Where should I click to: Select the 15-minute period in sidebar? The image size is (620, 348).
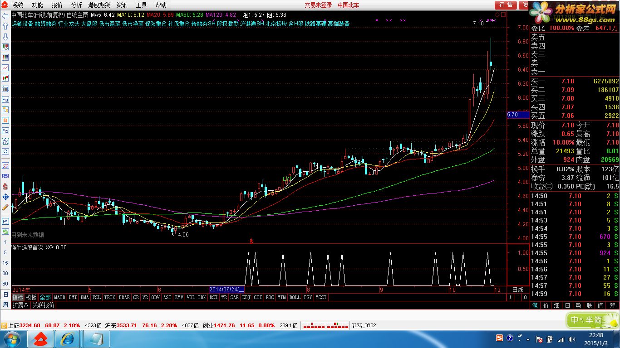5,263
